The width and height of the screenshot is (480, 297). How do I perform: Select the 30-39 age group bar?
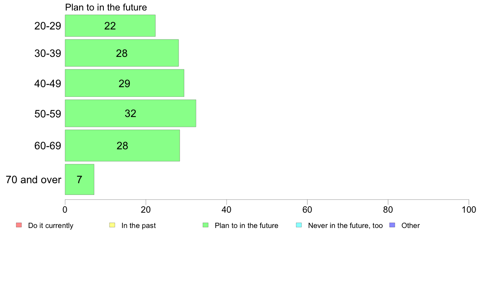pyautogui.click(x=122, y=53)
